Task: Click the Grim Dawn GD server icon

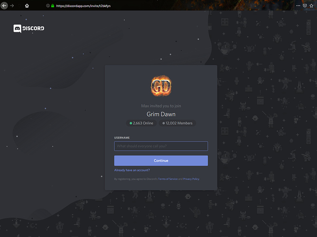Action: (x=161, y=86)
